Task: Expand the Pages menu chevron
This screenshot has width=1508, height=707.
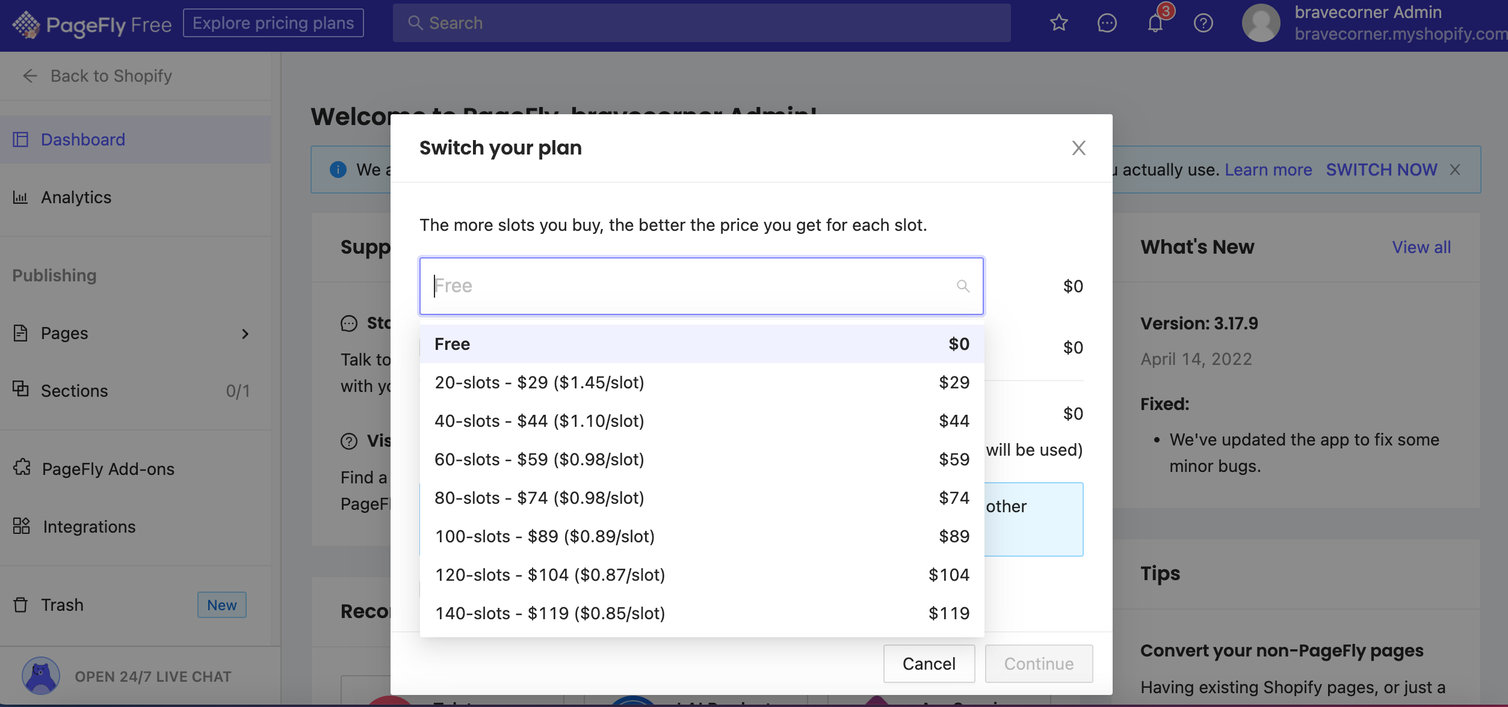Action: pyautogui.click(x=245, y=334)
